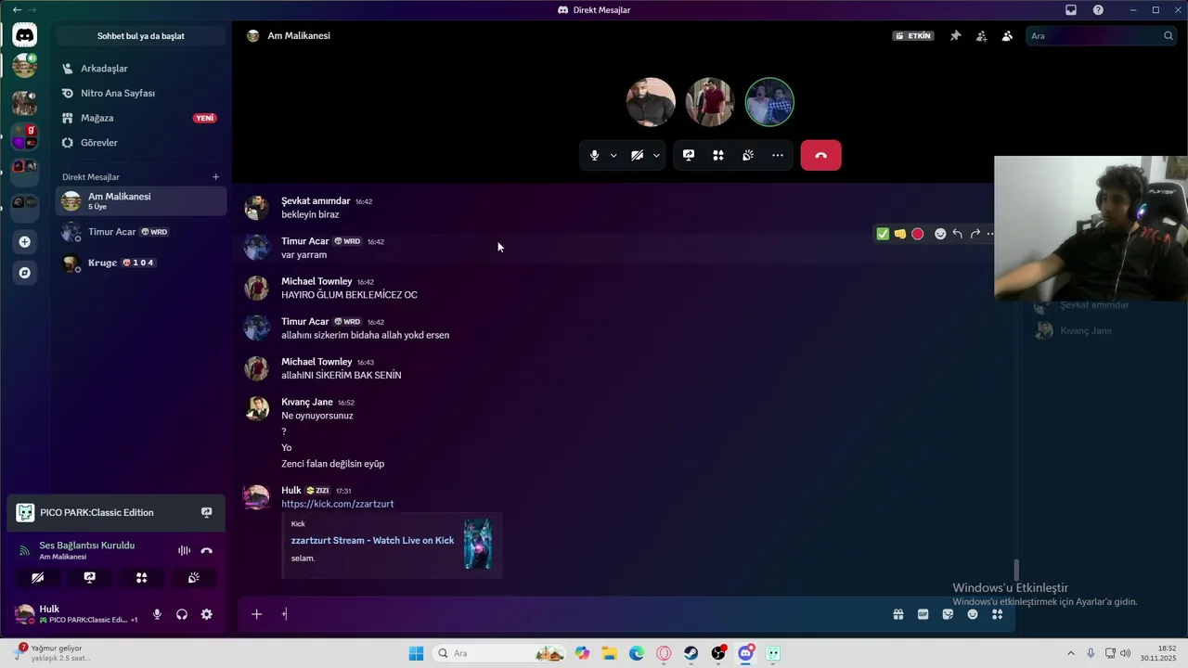The width and height of the screenshot is (1188, 668).
Task: Open the Arkadaşlar tab
Action: 141,69
